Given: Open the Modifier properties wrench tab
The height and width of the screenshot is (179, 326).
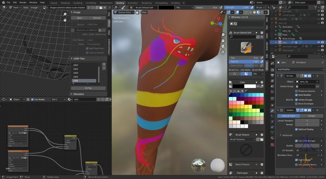Looking at the screenshot, I should [272, 111].
